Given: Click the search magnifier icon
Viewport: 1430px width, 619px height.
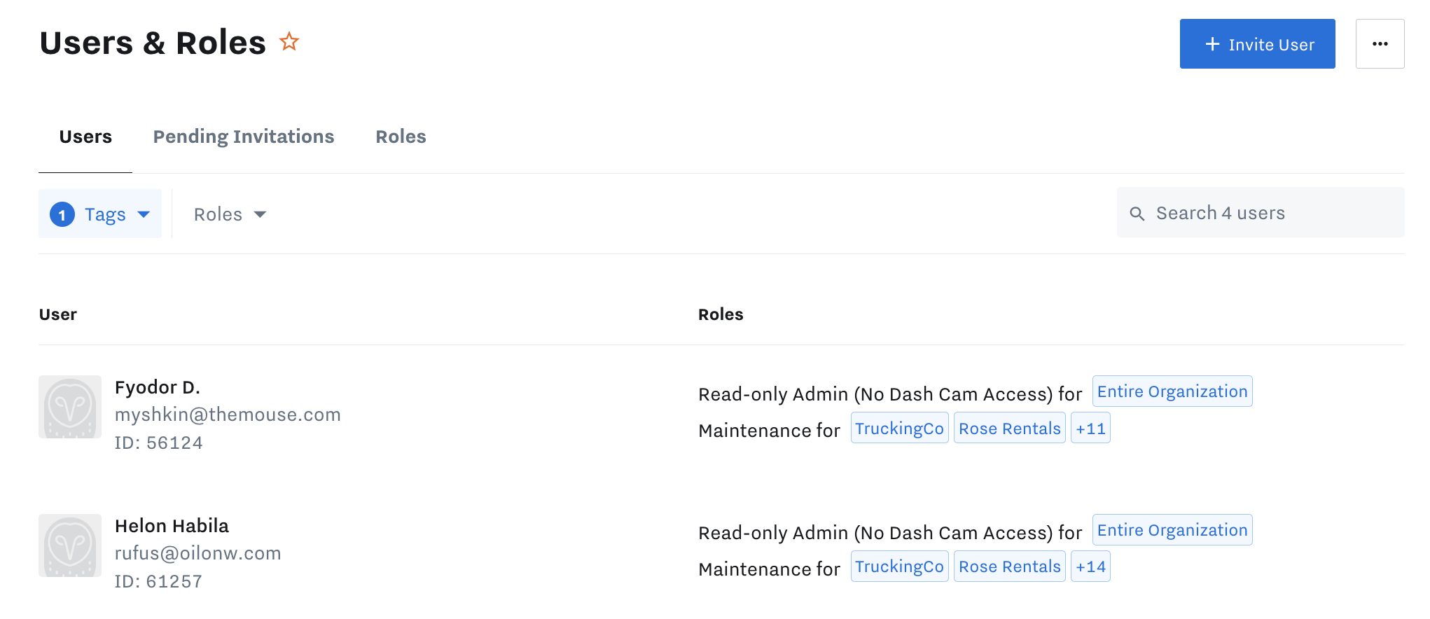Looking at the screenshot, I should pyautogui.click(x=1137, y=214).
